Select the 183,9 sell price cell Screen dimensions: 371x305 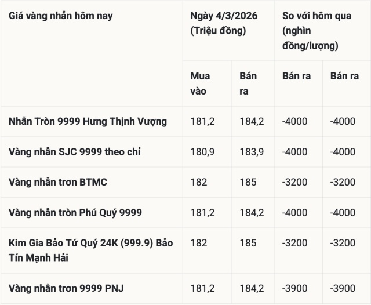[x=252, y=152]
